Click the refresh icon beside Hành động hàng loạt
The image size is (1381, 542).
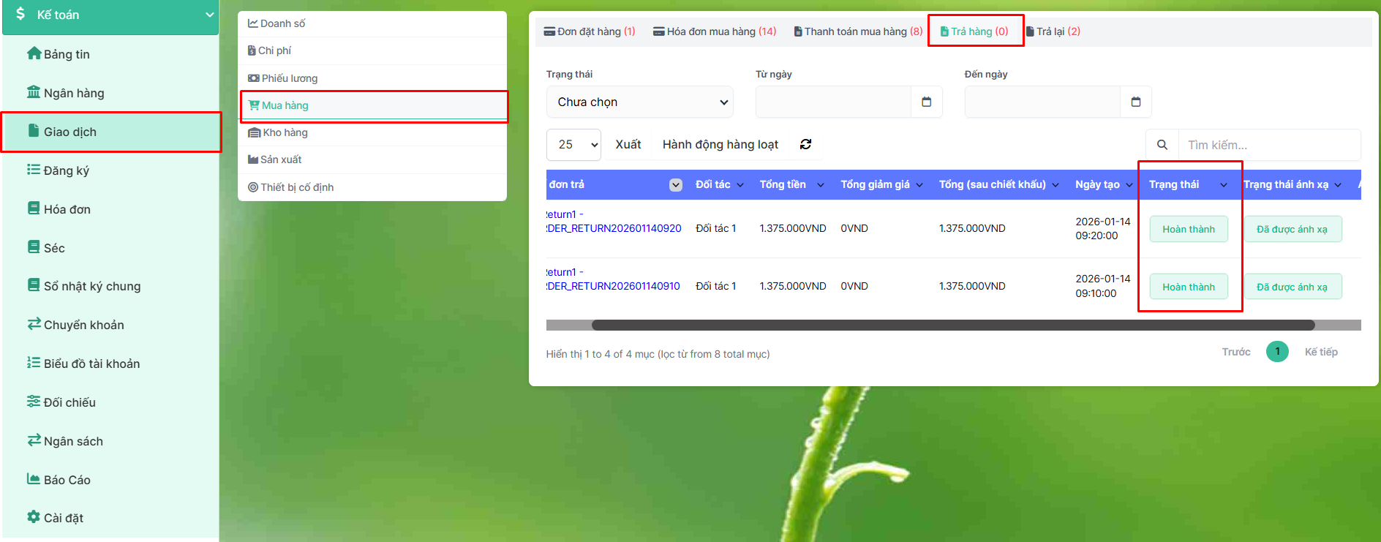coord(805,144)
